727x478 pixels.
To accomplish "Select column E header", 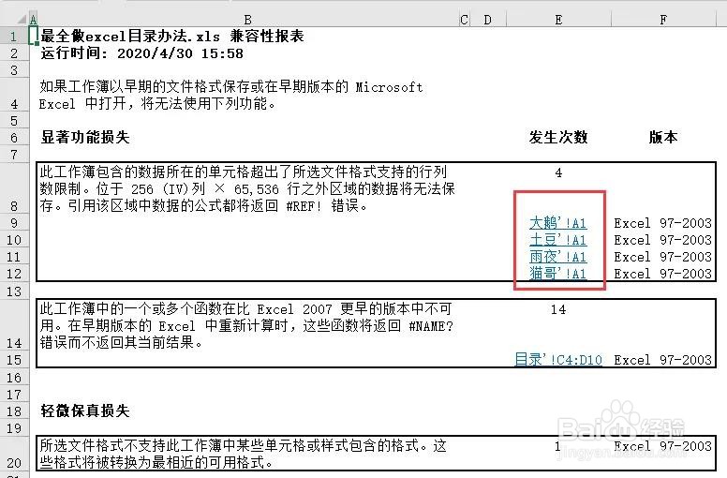I will tap(558, 20).
